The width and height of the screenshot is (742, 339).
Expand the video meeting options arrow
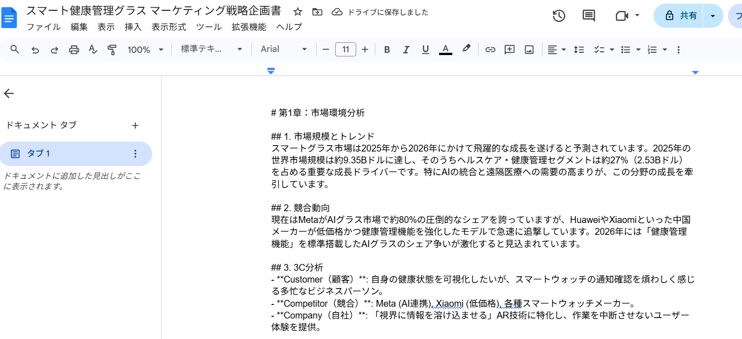pyautogui.click(x=637, y=15)
